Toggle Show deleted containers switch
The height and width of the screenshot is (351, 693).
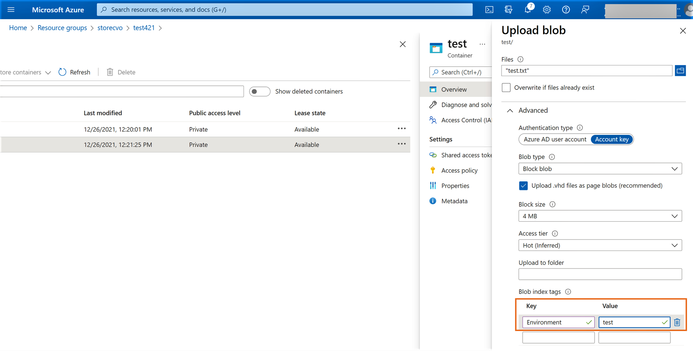coord(259,91)
